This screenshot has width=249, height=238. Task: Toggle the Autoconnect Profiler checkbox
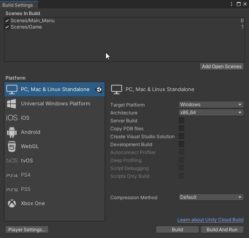[x=181, y=152]
